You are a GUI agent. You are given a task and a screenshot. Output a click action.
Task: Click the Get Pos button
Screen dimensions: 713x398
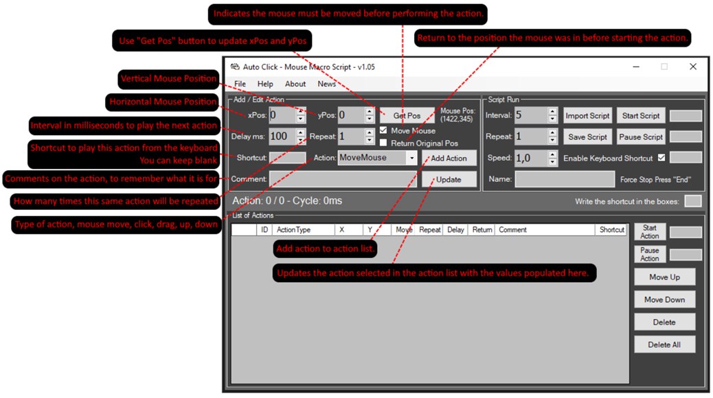click(407, 115)
